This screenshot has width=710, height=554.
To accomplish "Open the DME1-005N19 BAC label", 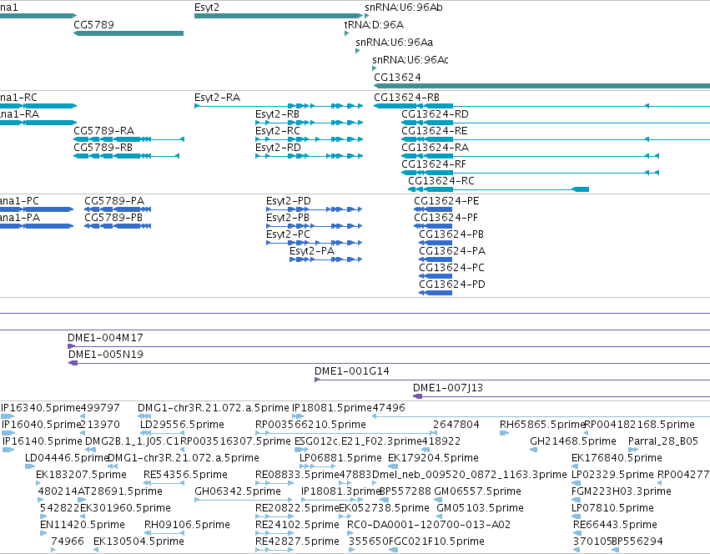I will (x=105, y=355).
